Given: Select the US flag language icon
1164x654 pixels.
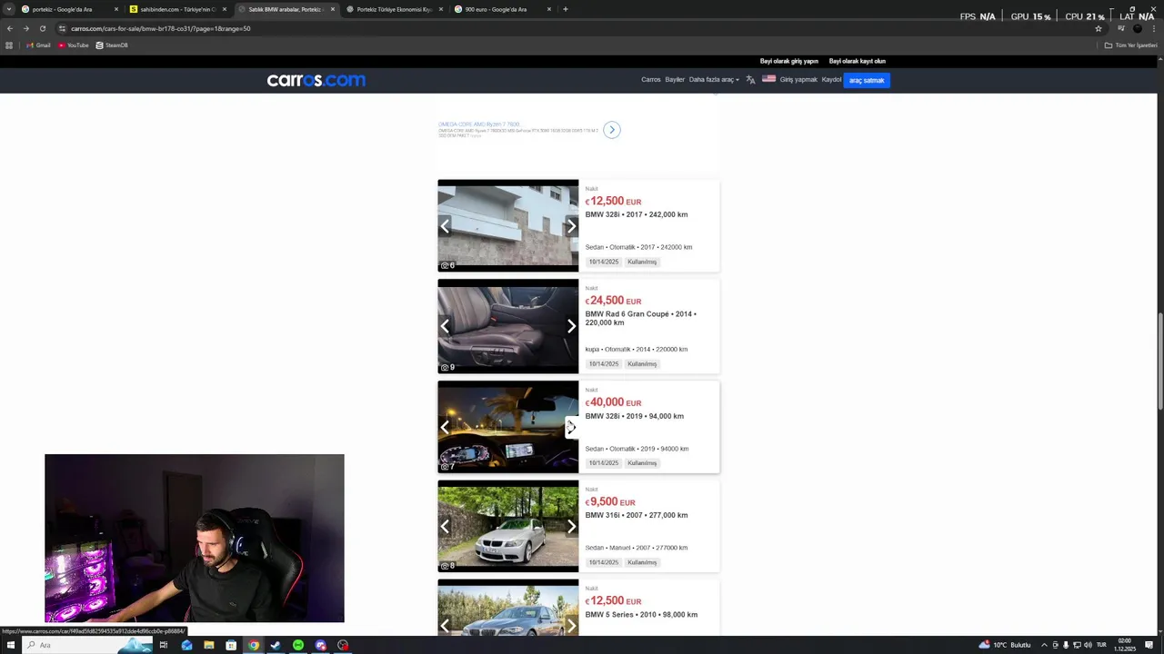Looking at the screenshot, I should click(768, 79).
